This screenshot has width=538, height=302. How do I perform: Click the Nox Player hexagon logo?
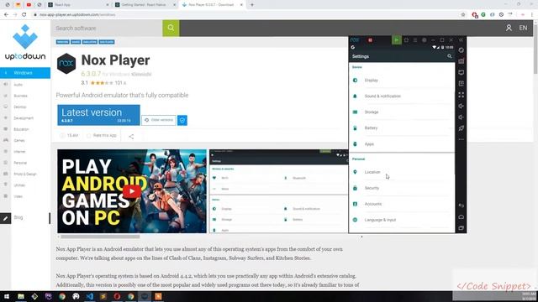pos(66,64)
